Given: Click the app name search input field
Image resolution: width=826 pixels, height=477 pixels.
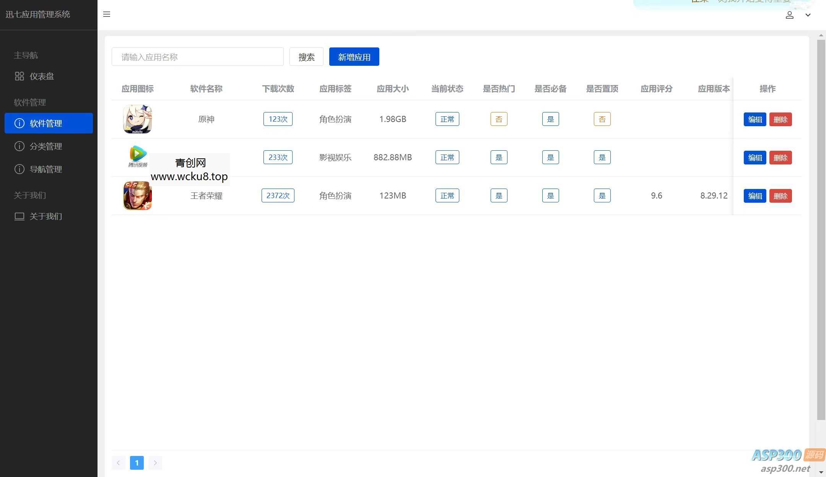Looking at the screenshot, I should pyautogui.click(x=197, y=57).
